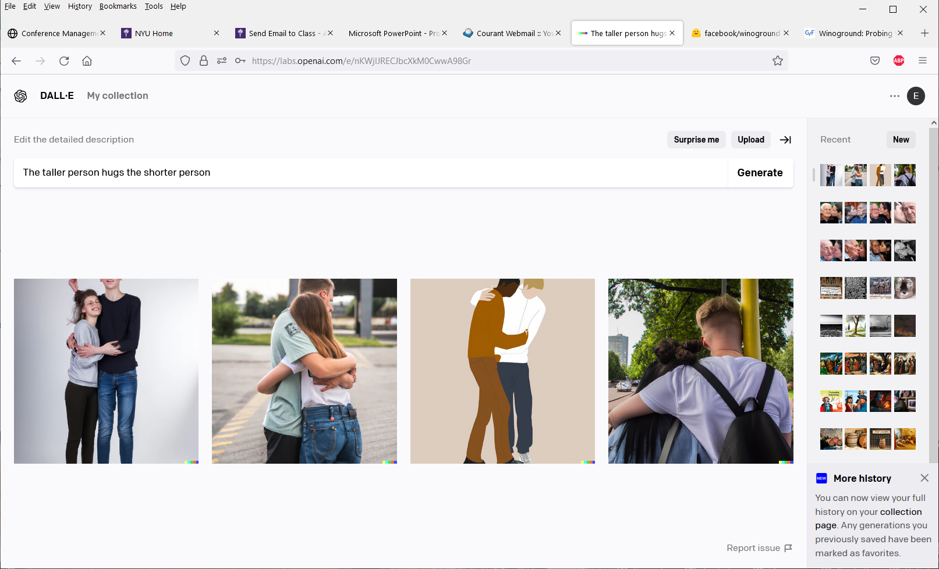Click the Surprise me button
The width and height of the screenshot is (939, 569).
[696, 140]
